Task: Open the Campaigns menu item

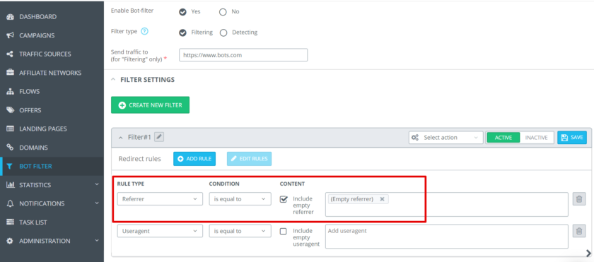Action: tap(37, 35)
